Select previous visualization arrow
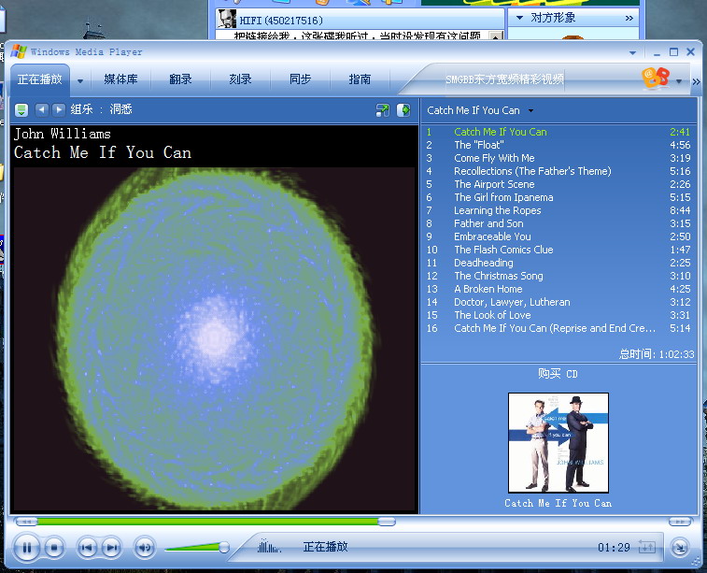Viewport: 707px width, 573px height. point(41,109)
